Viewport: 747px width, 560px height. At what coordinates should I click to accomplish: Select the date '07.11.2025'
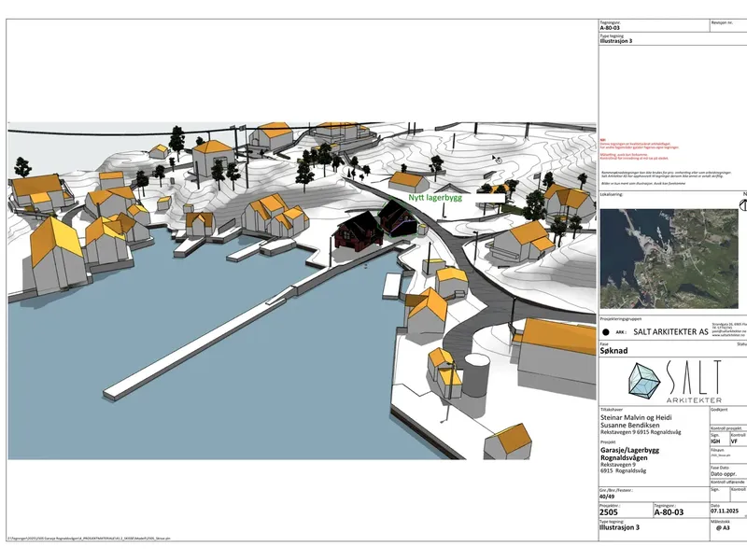pos(725,511)
